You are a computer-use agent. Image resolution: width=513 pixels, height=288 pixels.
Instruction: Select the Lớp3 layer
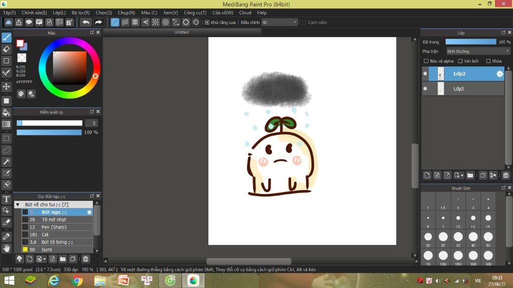(x=463, y=89)
